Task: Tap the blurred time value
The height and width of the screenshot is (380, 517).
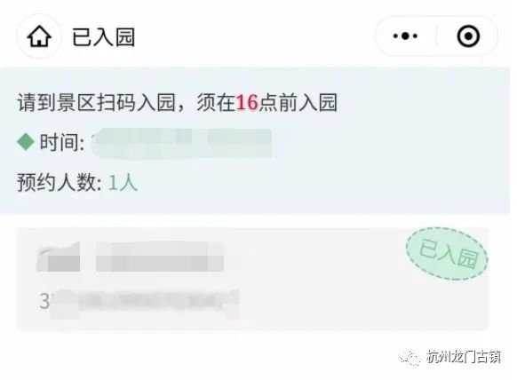Action: (x=182, y=143)
